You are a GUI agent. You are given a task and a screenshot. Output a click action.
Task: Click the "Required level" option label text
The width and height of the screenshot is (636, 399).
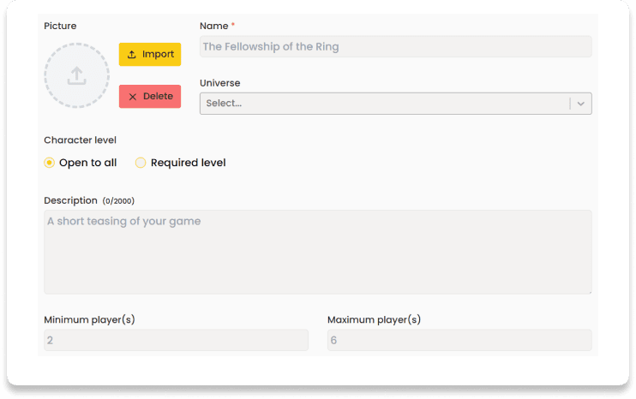point(189,163)
